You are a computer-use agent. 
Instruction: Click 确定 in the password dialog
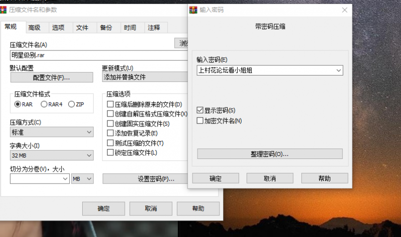(215, 178)
